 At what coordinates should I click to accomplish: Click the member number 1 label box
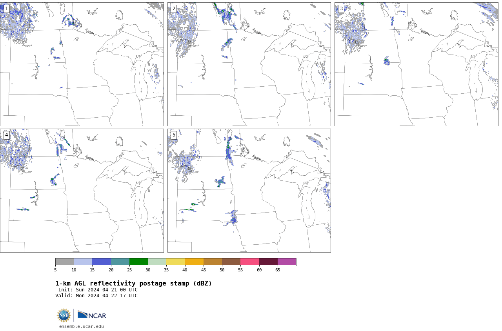[6, 9]
